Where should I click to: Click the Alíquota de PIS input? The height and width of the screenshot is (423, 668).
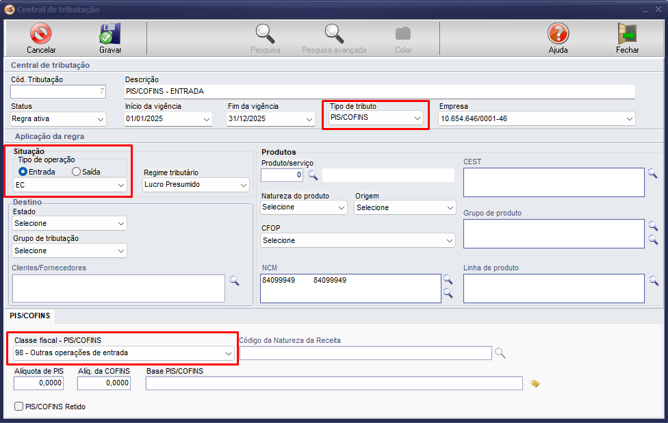point(39,383)
